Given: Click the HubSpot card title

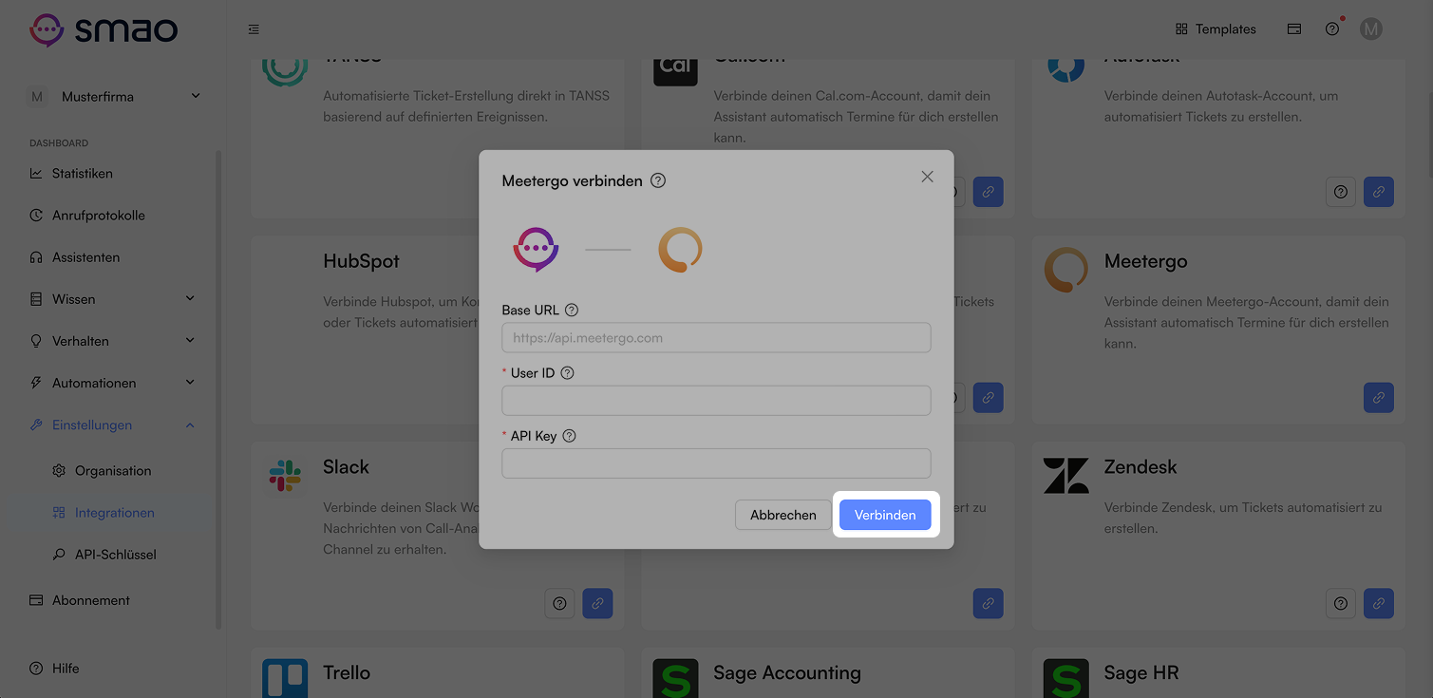Looking at the screenshot, I should click(x=361, y=261).
